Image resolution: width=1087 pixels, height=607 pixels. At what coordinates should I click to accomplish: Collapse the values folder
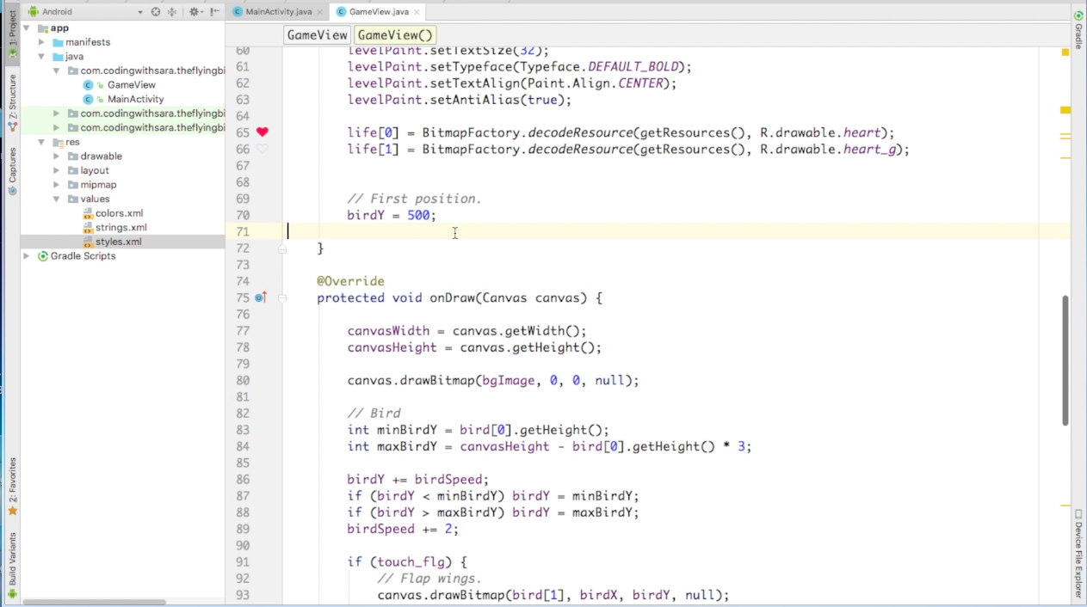pyautogui.click(x=56, y=199)
